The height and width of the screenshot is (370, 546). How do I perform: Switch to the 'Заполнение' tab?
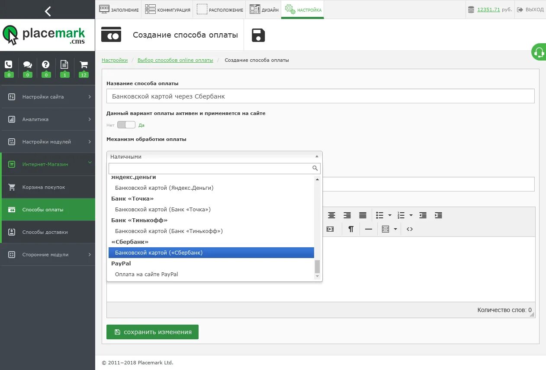[x=119, y=10]
